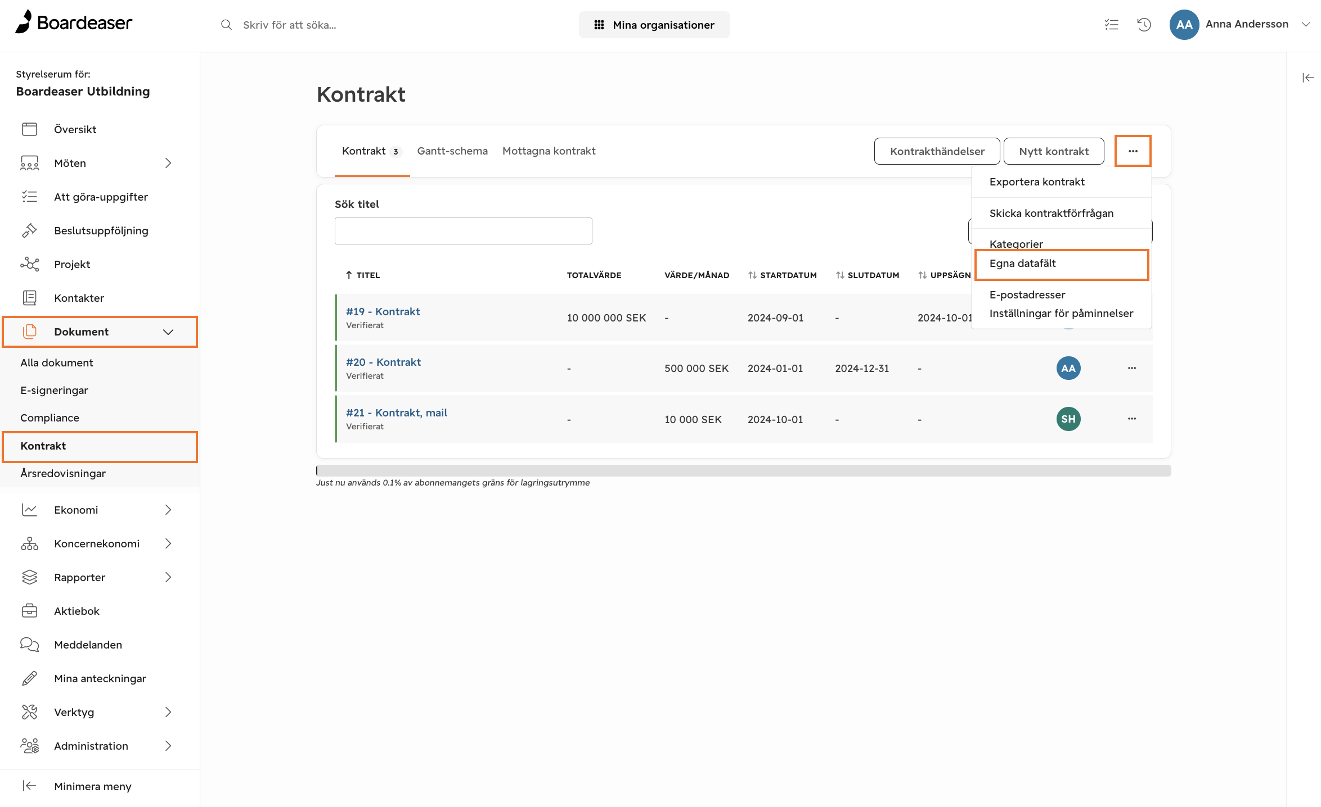Click the Kontrakthändelser button
The image size is (1321, 807).
click(x=937, y=151)
